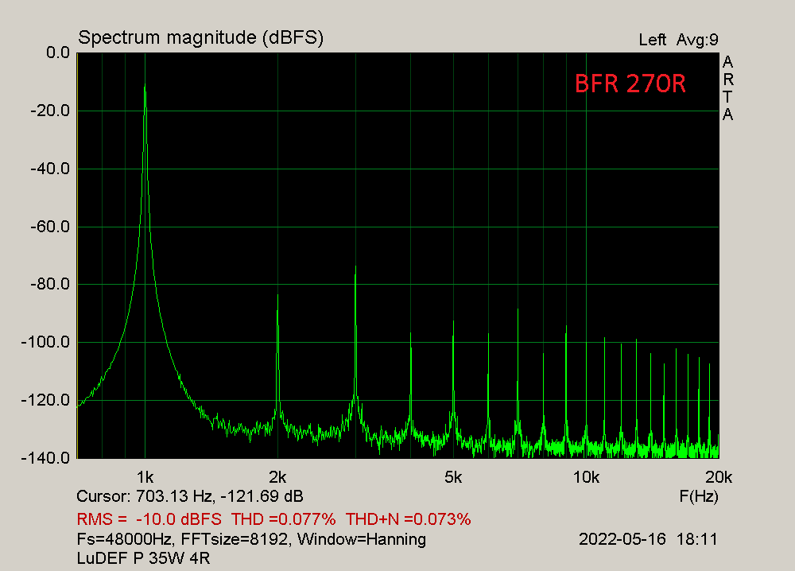Screen dimensions: 795x571
Task: Click the 'RMS = -10.0 dBFS' value
Action: (x=149, y=520)
